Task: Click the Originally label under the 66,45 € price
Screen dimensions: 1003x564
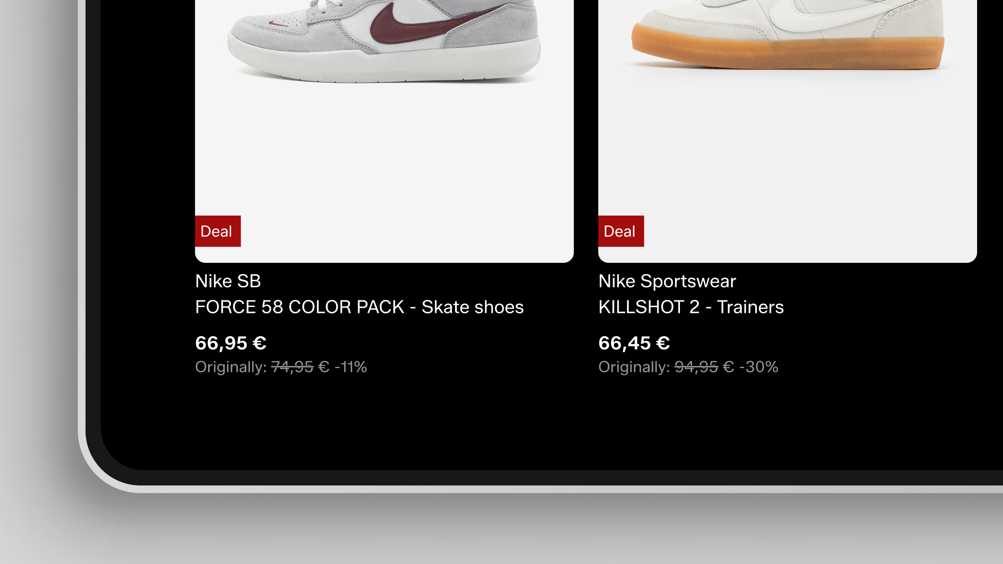Action: (634, 367)
